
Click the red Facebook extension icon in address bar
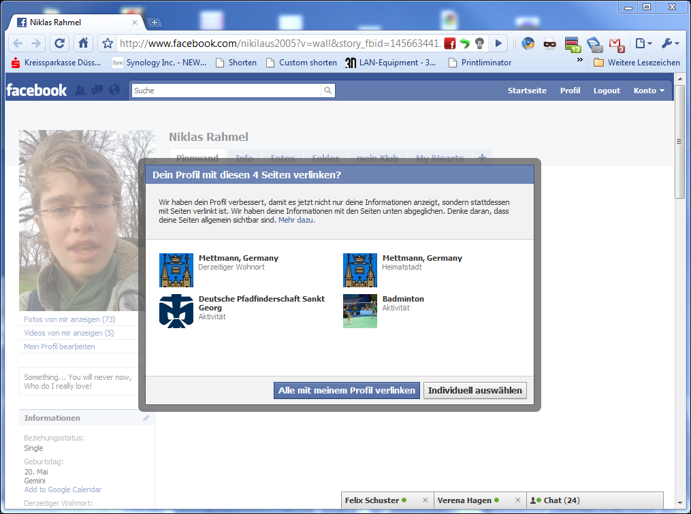[449, 43]
